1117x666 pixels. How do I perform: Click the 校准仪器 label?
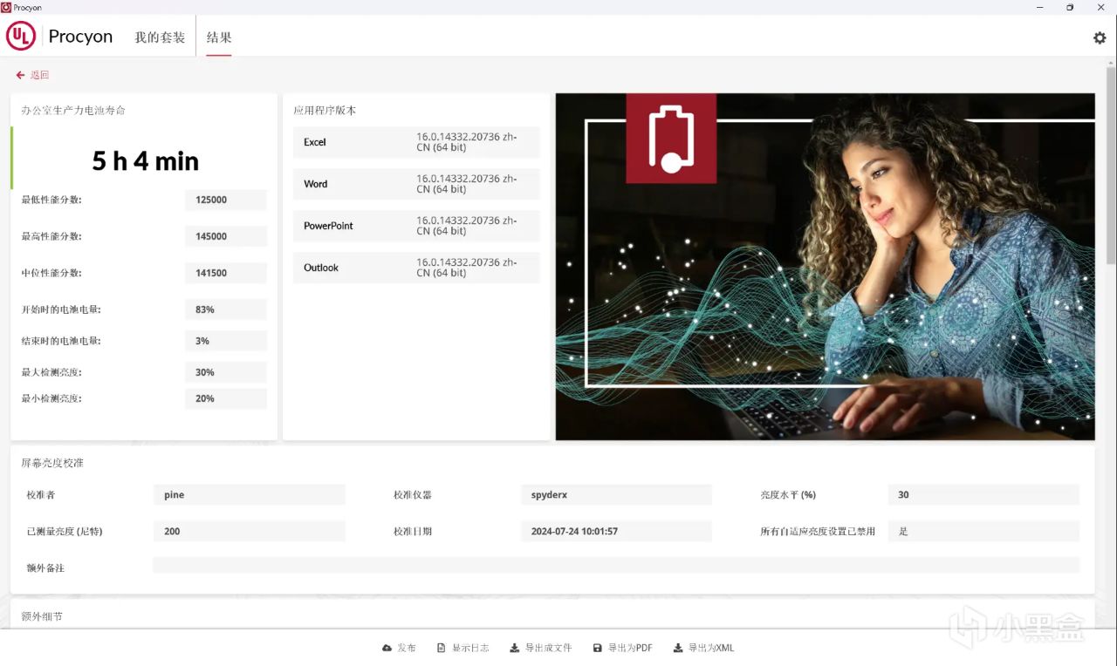coord(413,494)
